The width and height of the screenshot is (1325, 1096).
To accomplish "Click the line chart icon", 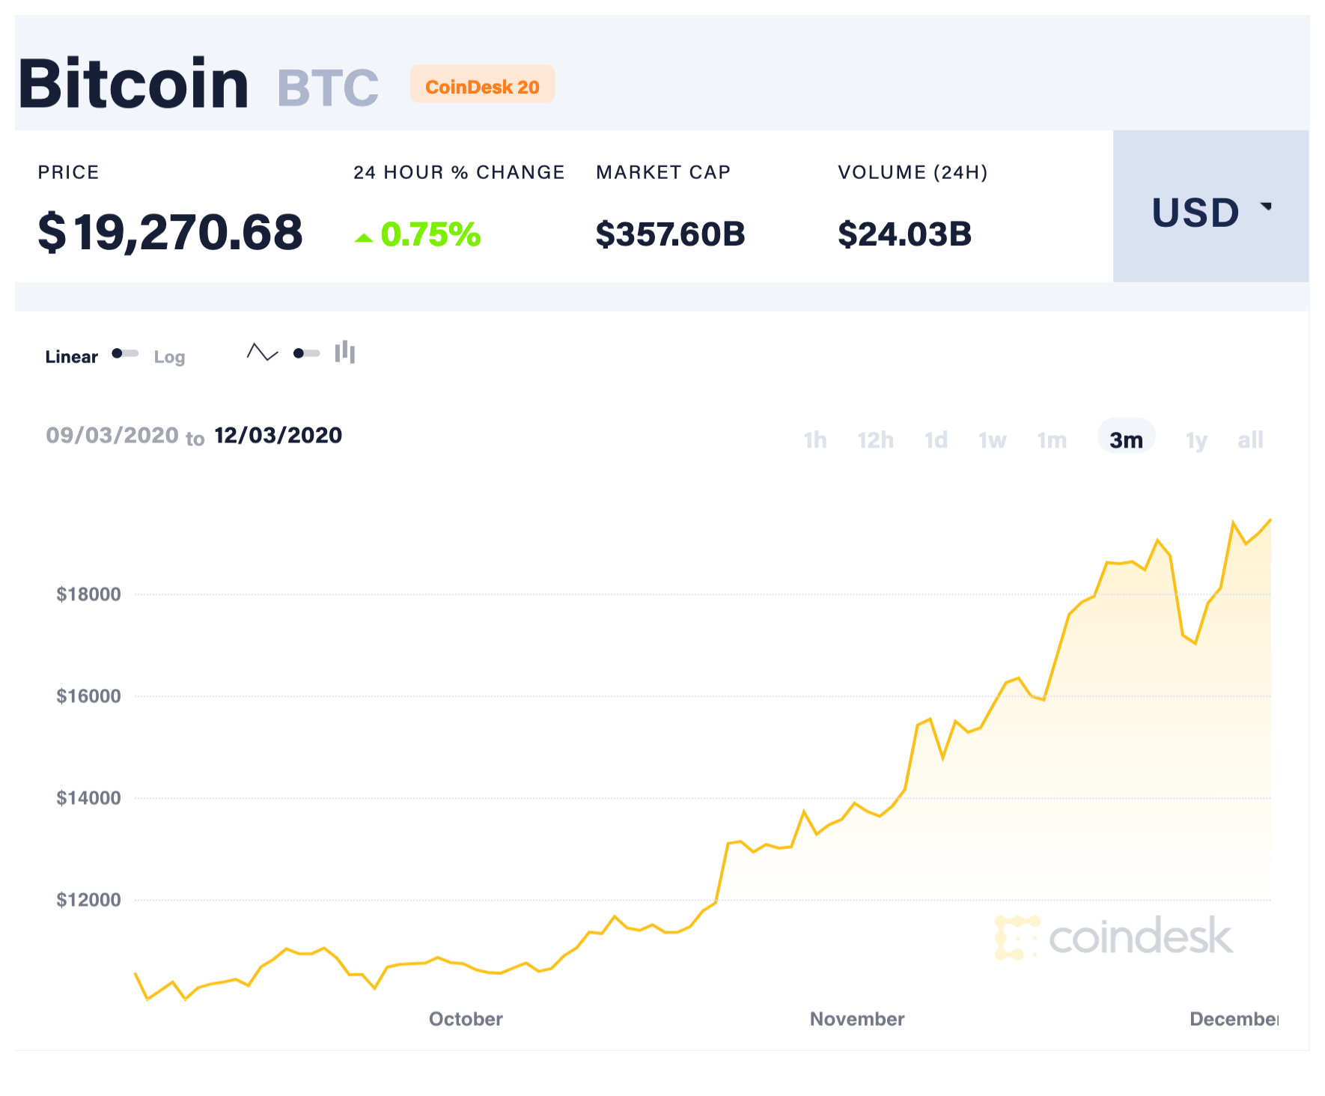I will (262, 353).
